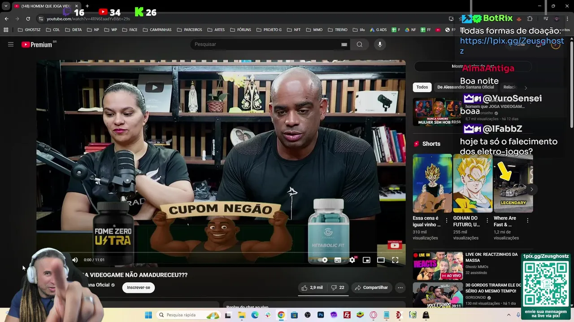Open the MULHER SEM HOB video thumbnail
574x322 pixels.
[x=438, y=112]
